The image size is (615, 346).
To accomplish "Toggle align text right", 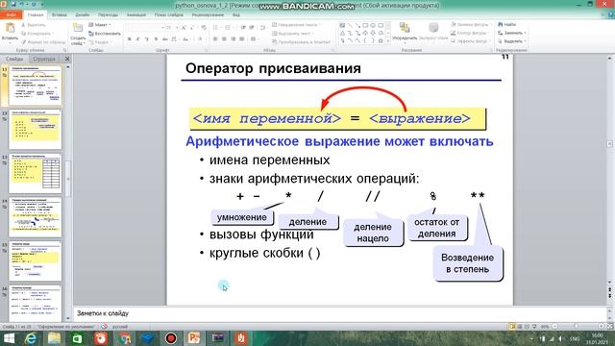I will pyautogui.click(x=233, y=39).
